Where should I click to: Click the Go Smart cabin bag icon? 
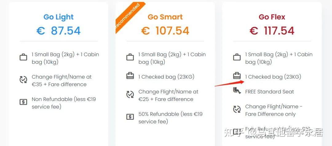(x=130, y=57)
